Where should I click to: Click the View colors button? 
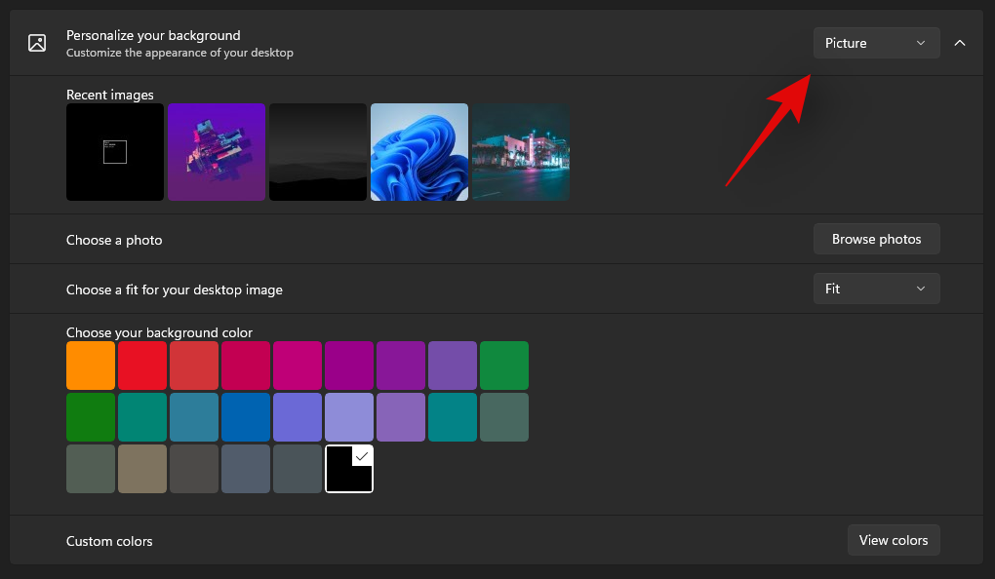[894, 540]
